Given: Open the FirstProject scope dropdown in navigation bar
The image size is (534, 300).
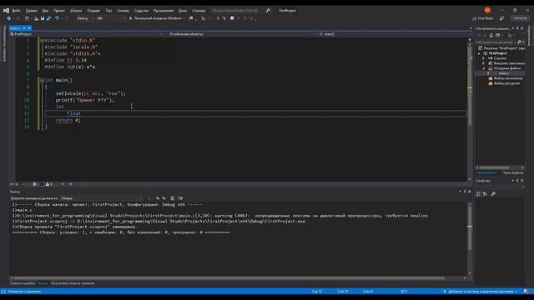Looking at the screenshot, I should (87, 34).
